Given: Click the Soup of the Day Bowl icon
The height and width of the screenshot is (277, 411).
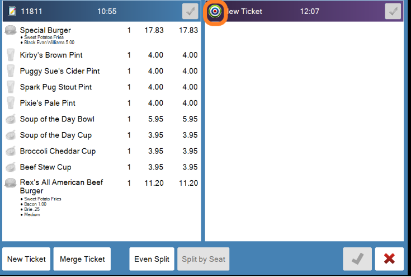Looking at the screenshot, I should pyautogui.click(x=11, y=119).
